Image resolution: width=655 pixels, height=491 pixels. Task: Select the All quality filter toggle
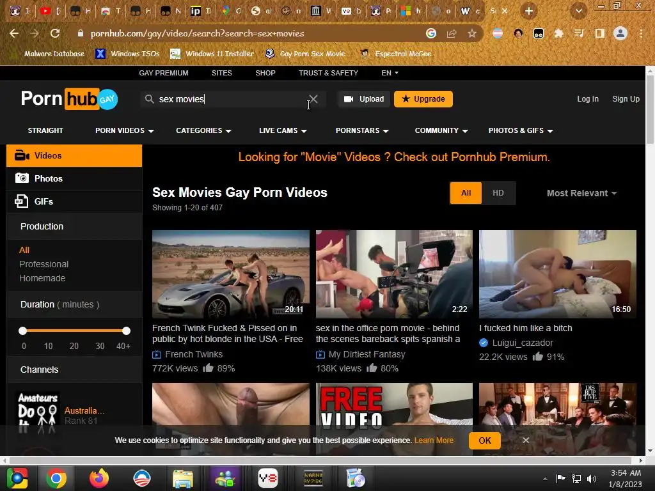click(466, 193)
